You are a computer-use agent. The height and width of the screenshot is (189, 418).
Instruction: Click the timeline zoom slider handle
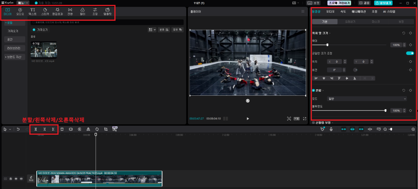pos(391,129)
